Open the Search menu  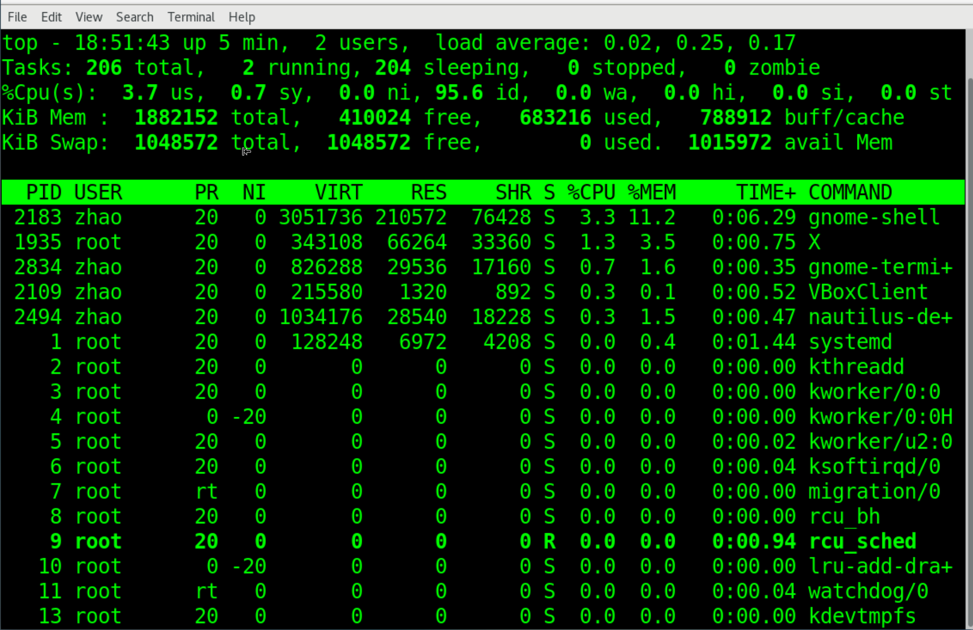(135, 17)
